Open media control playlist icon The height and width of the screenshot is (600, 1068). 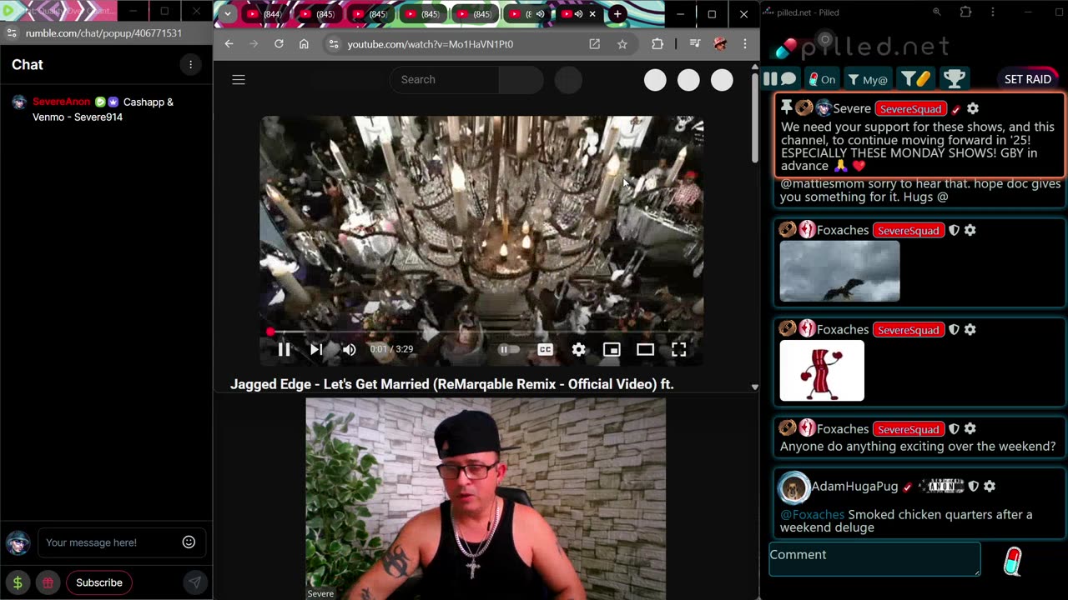(694, 44)
